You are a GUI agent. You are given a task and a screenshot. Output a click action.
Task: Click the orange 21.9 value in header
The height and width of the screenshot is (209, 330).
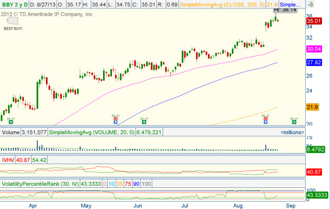[x=272, y=4]
